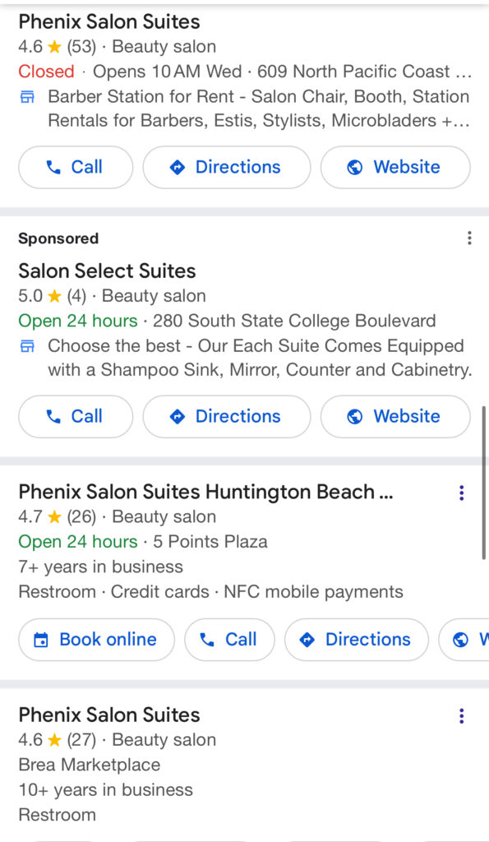Image resolution: width=489 pixels, height=842 pixels.
Task: Open the Brea Marketplace Phenix Salon Suites title
Action: 109,715
